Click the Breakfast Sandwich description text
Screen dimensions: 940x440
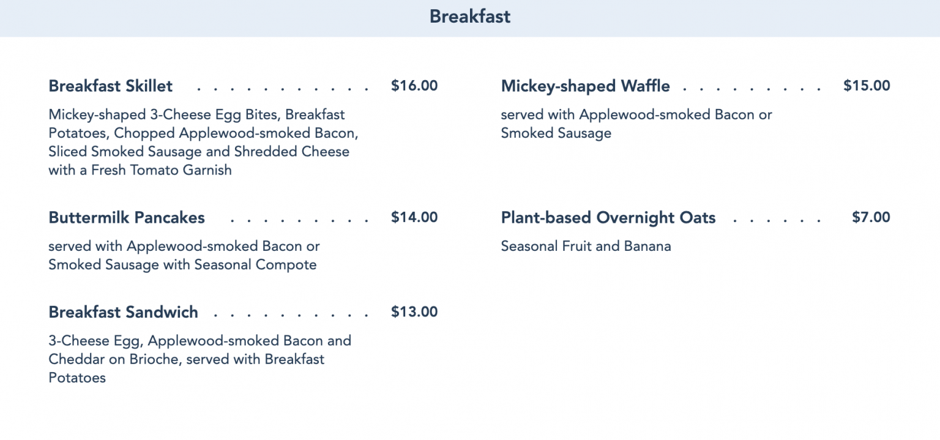[x=200, y=359]
